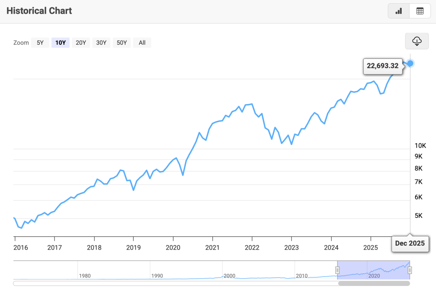
Task: Choose the 30Y zoom range
Action: pos(101,43)
